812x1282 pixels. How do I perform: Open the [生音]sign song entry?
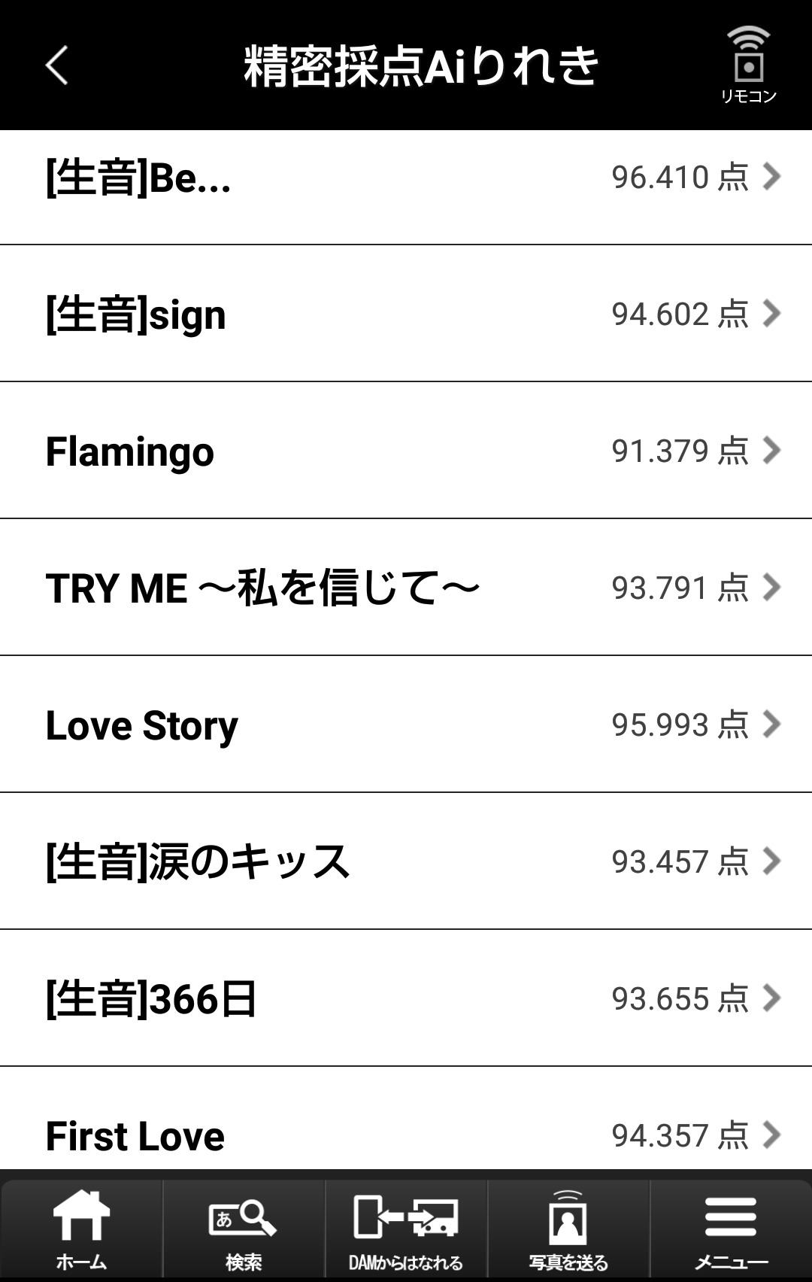pos(136,315)
